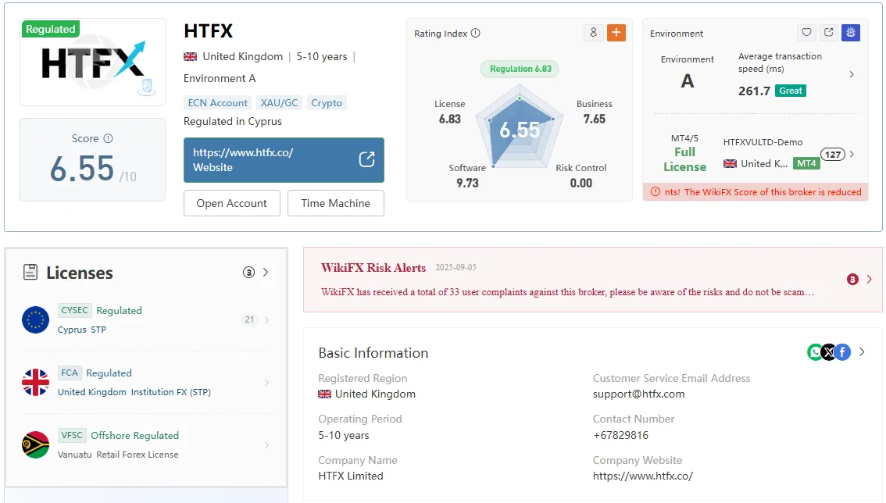
Task: Click the Licenses count 3 badge
Action: 248,273
